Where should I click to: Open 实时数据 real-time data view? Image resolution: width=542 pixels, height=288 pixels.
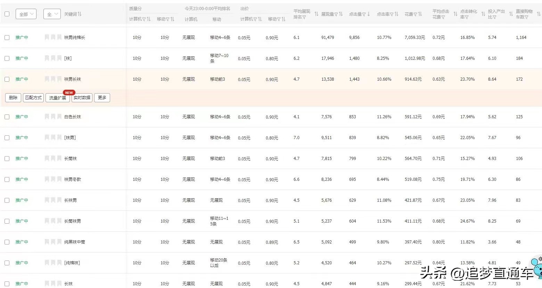coord(82,97)
